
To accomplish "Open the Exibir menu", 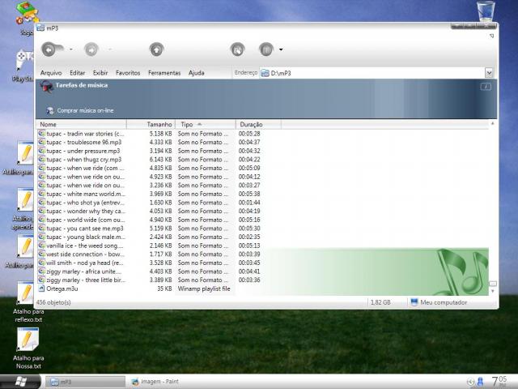I will (x=100, y=73).
